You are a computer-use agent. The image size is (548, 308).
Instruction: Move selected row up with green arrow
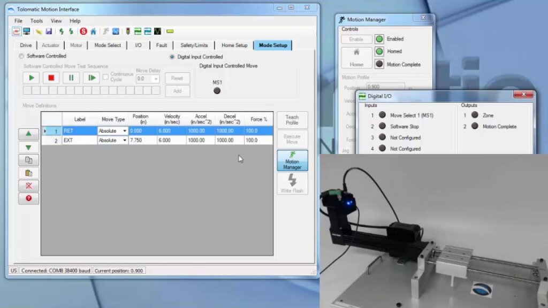click(x=28, y=134)
